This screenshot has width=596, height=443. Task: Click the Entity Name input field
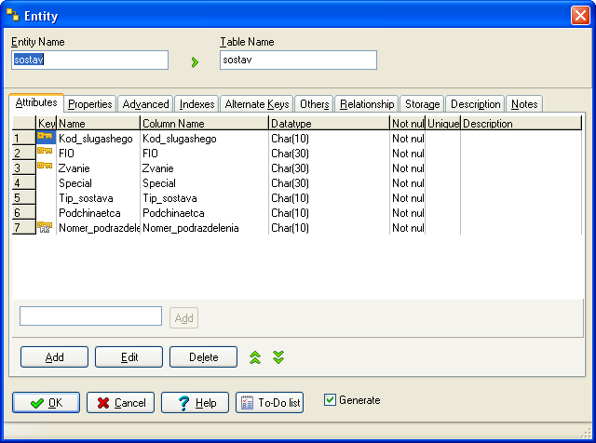(89, 60)
